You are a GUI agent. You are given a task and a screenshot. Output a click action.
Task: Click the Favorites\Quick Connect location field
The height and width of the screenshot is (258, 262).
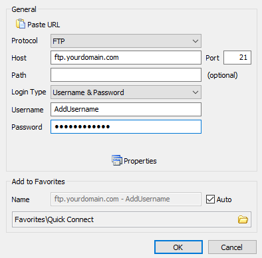(x=132, y=219)
